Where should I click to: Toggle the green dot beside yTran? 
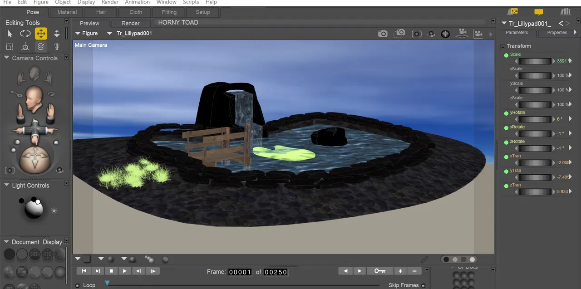pyautogui.click(x=507, y=171)
